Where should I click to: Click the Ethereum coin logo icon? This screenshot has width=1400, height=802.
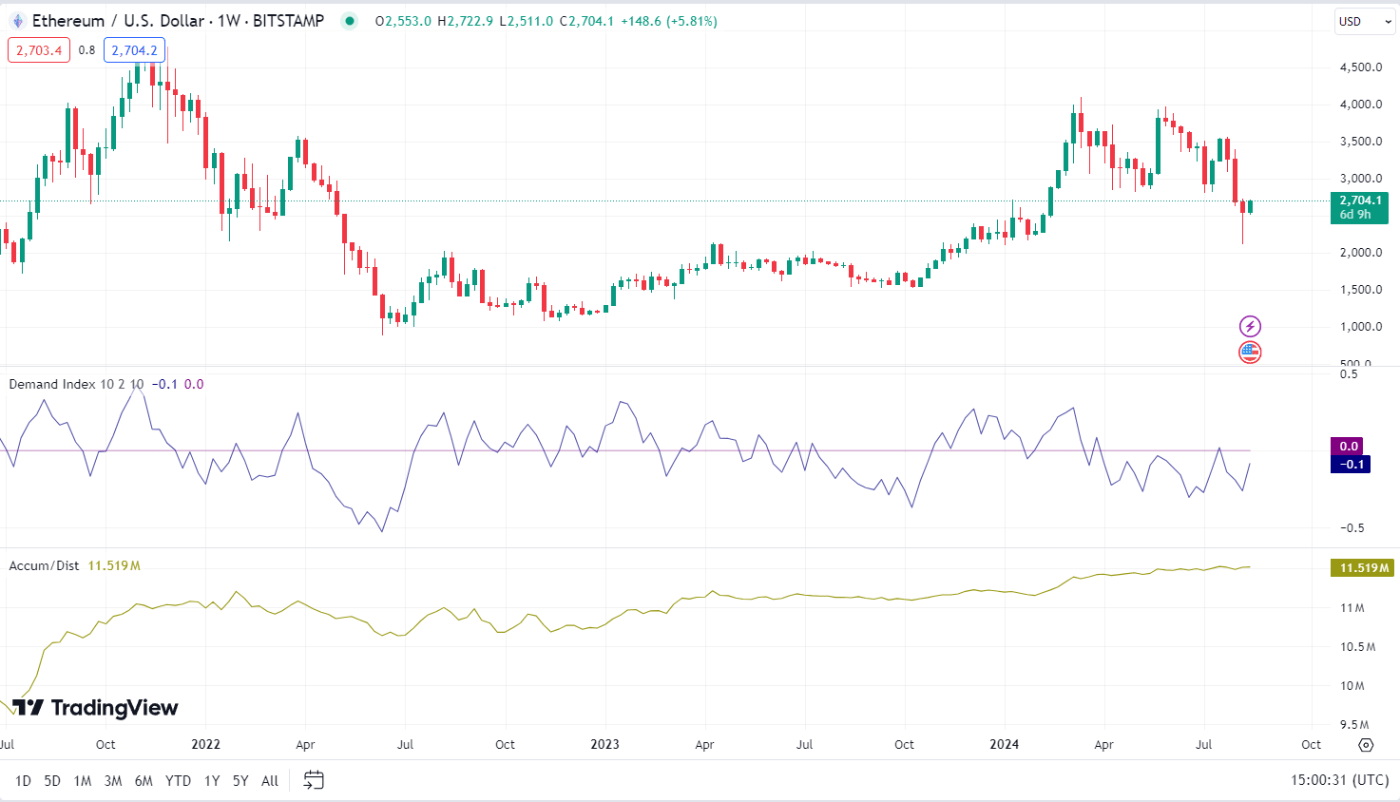click(x=18, y=20)
